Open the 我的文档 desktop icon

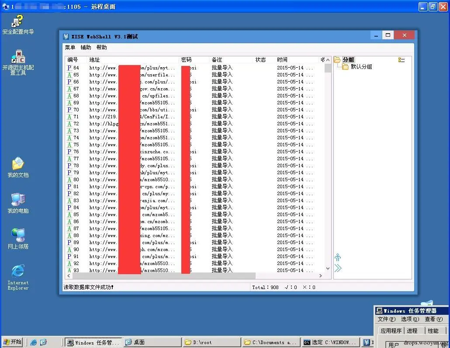tap(18, 167)
